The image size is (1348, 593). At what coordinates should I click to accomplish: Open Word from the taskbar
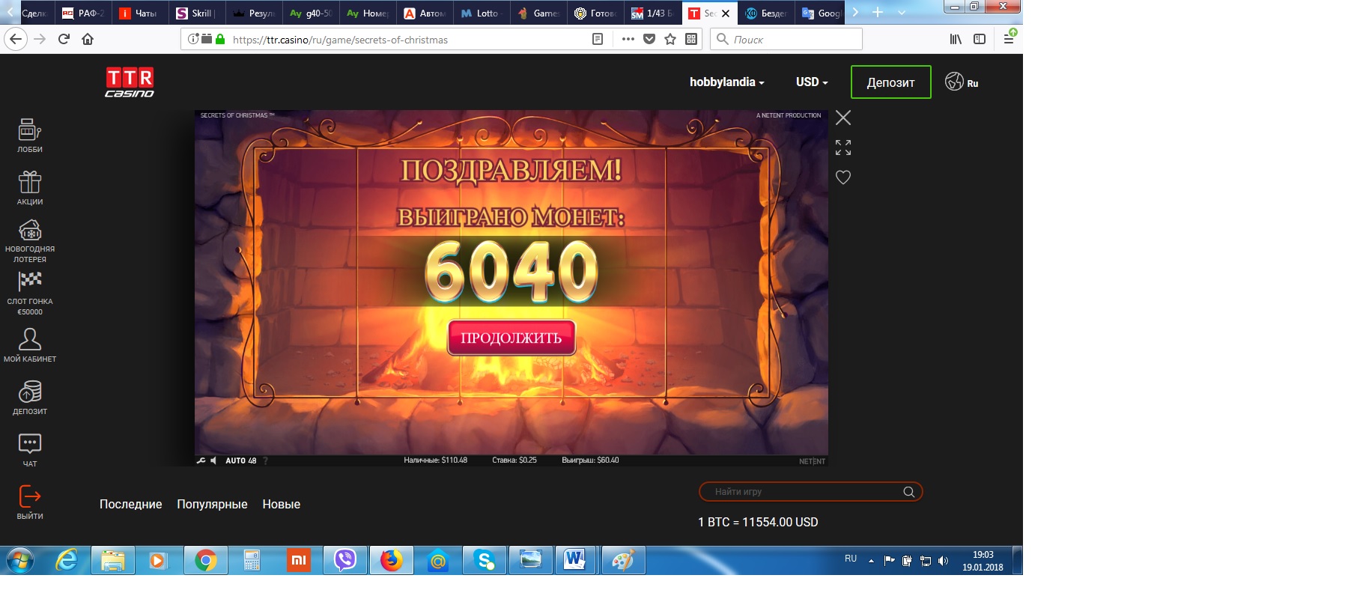pos(575,560)
